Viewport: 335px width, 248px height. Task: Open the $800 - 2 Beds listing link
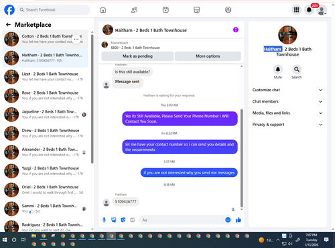pos(135,48)
